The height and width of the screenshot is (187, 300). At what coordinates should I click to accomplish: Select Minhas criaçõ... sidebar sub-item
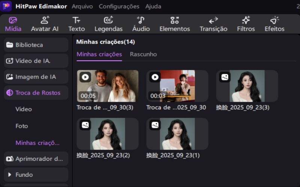(37, 143)
